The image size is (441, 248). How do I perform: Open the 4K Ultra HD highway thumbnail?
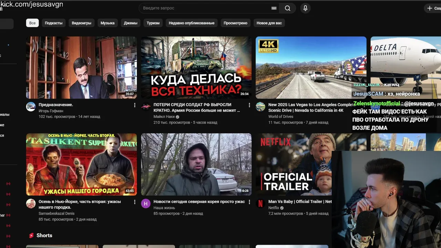(x=311, y=68)
